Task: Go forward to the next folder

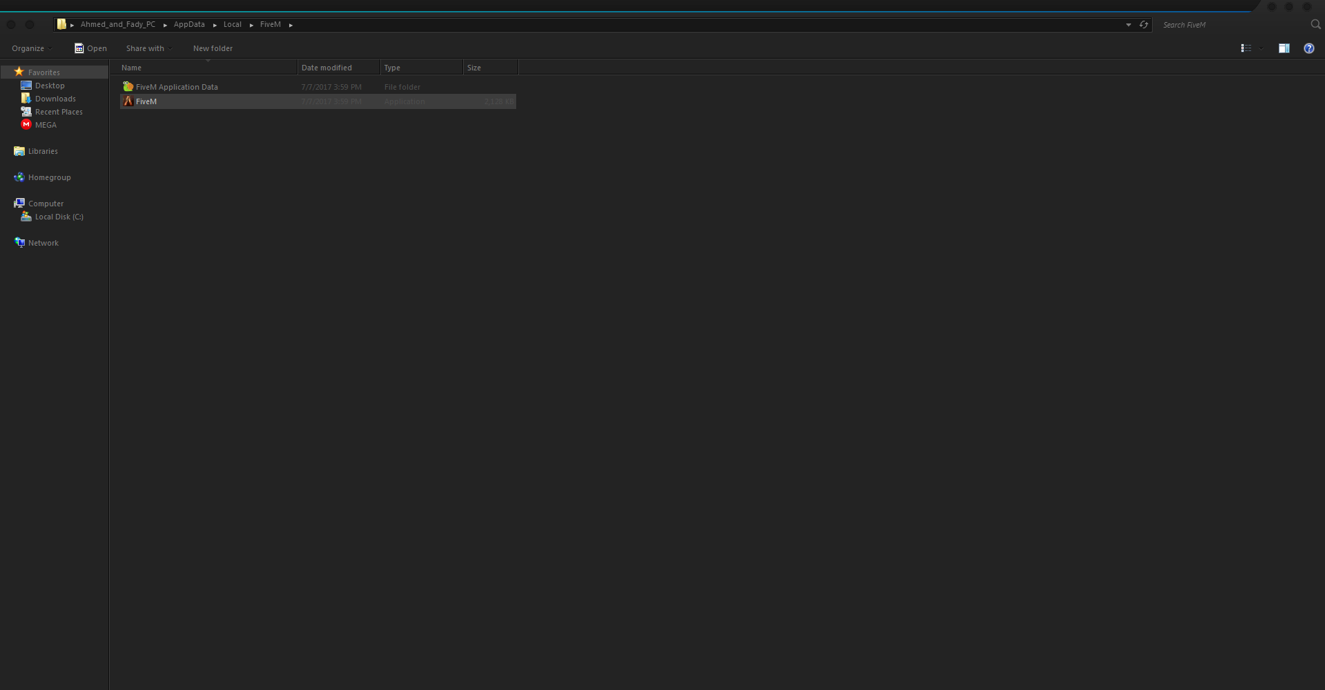Action: [30, 25]
